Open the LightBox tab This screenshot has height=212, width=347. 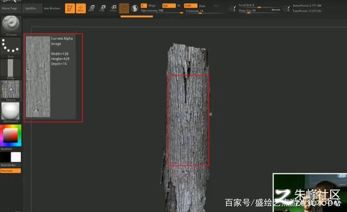tap(30, 8)
